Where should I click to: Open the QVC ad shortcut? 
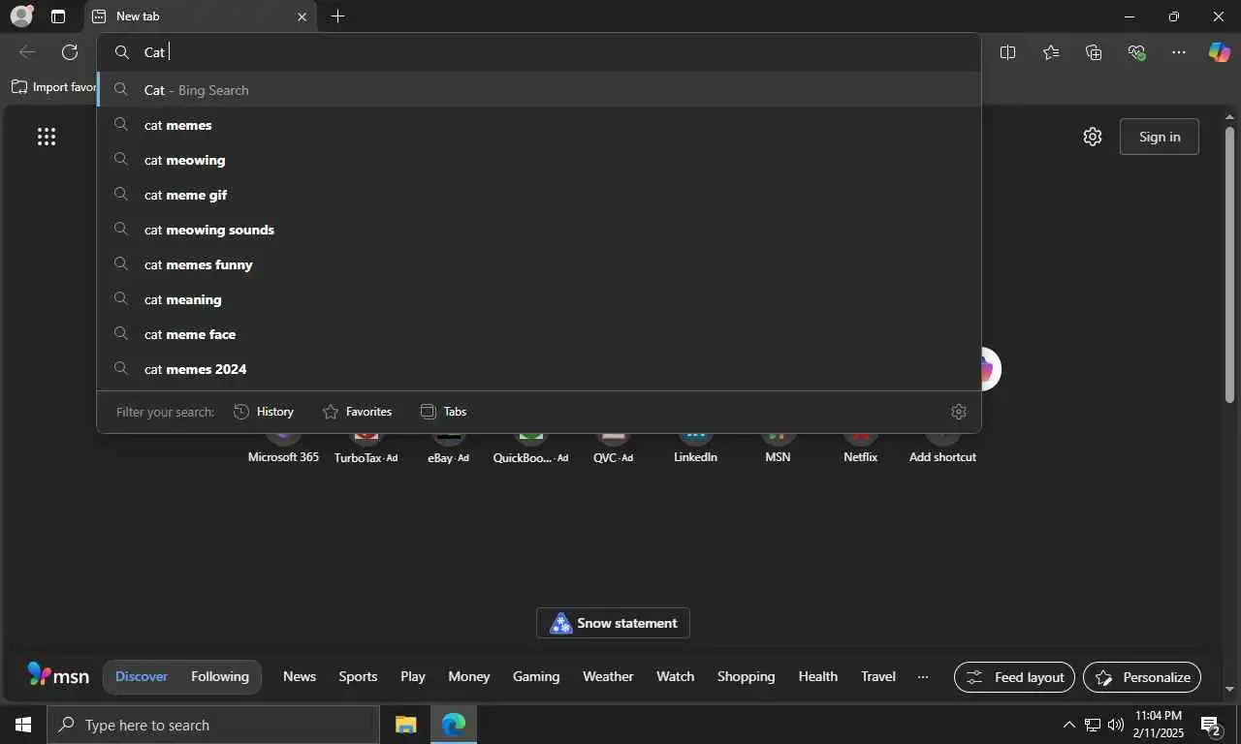[613, 448]
